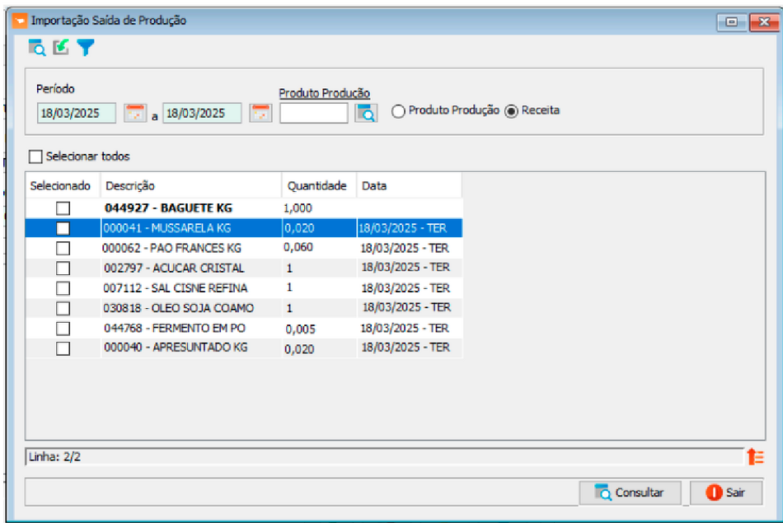Tick the checkbox for 044768 - FERMENTO EM PO
Screen dimensions: 783x523
click(x=63, y=329)
